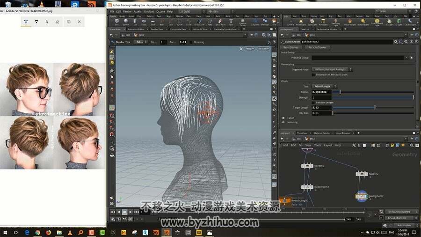Open the Render menu
Screen dimensions: 421x237
point(127,12)
